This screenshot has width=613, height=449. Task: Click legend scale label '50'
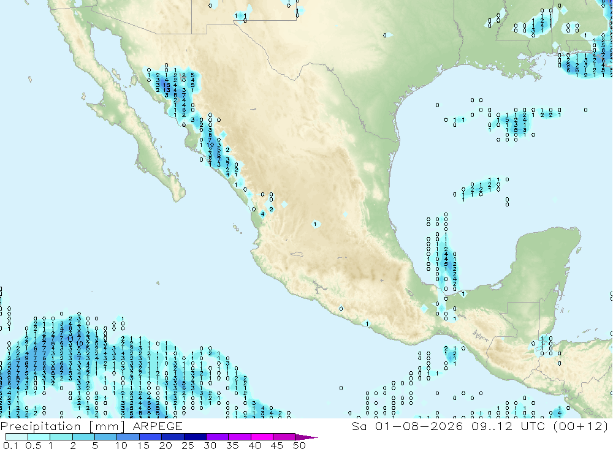click(300, 445)
